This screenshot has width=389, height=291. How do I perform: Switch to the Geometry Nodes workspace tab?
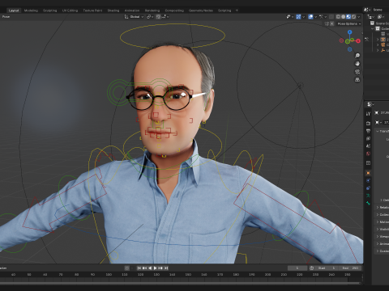201,11
